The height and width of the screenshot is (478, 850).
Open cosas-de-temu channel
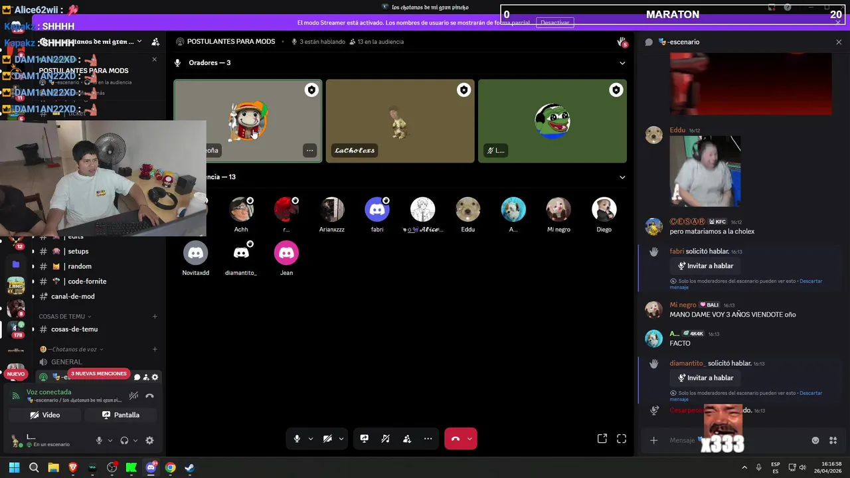click(x=98, y=329)
